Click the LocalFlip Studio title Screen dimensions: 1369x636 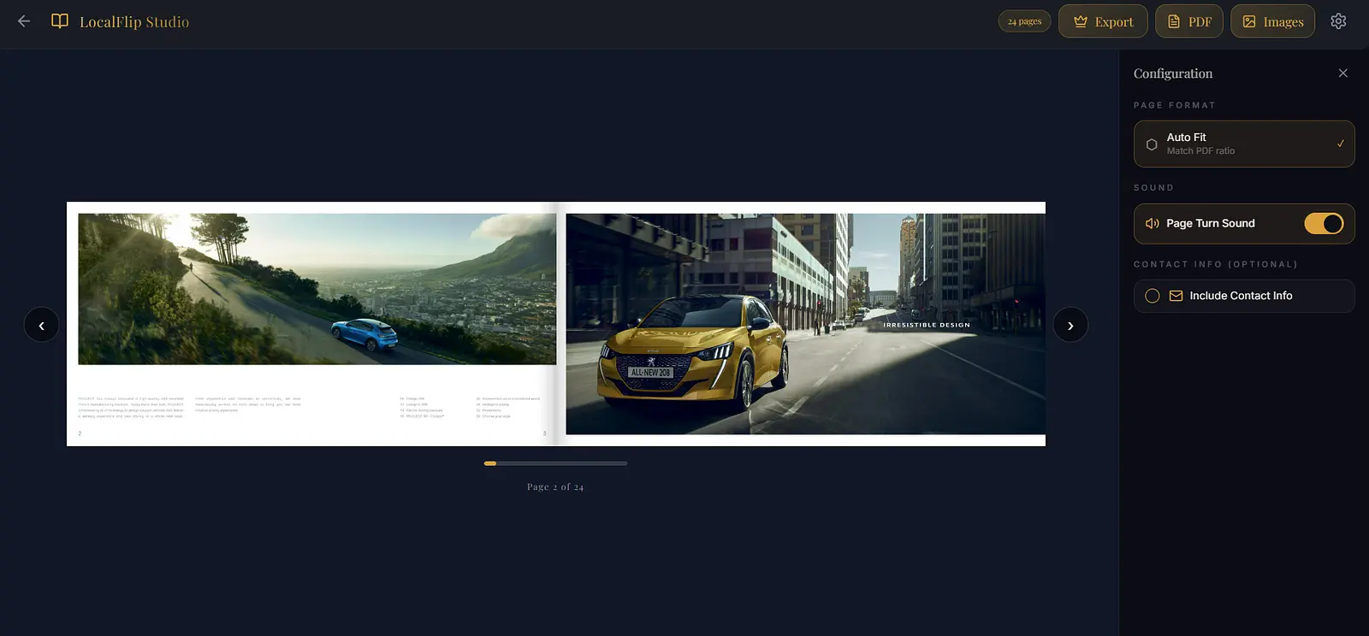(x=134, y=22)
